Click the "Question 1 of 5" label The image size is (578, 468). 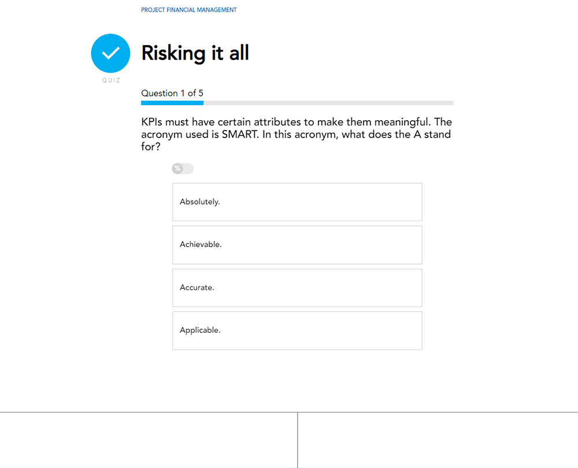coord(172,93)
